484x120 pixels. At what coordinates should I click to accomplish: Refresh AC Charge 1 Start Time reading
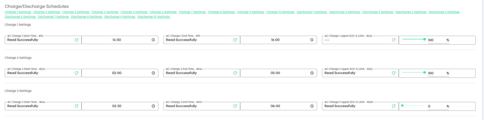(77, 40)
